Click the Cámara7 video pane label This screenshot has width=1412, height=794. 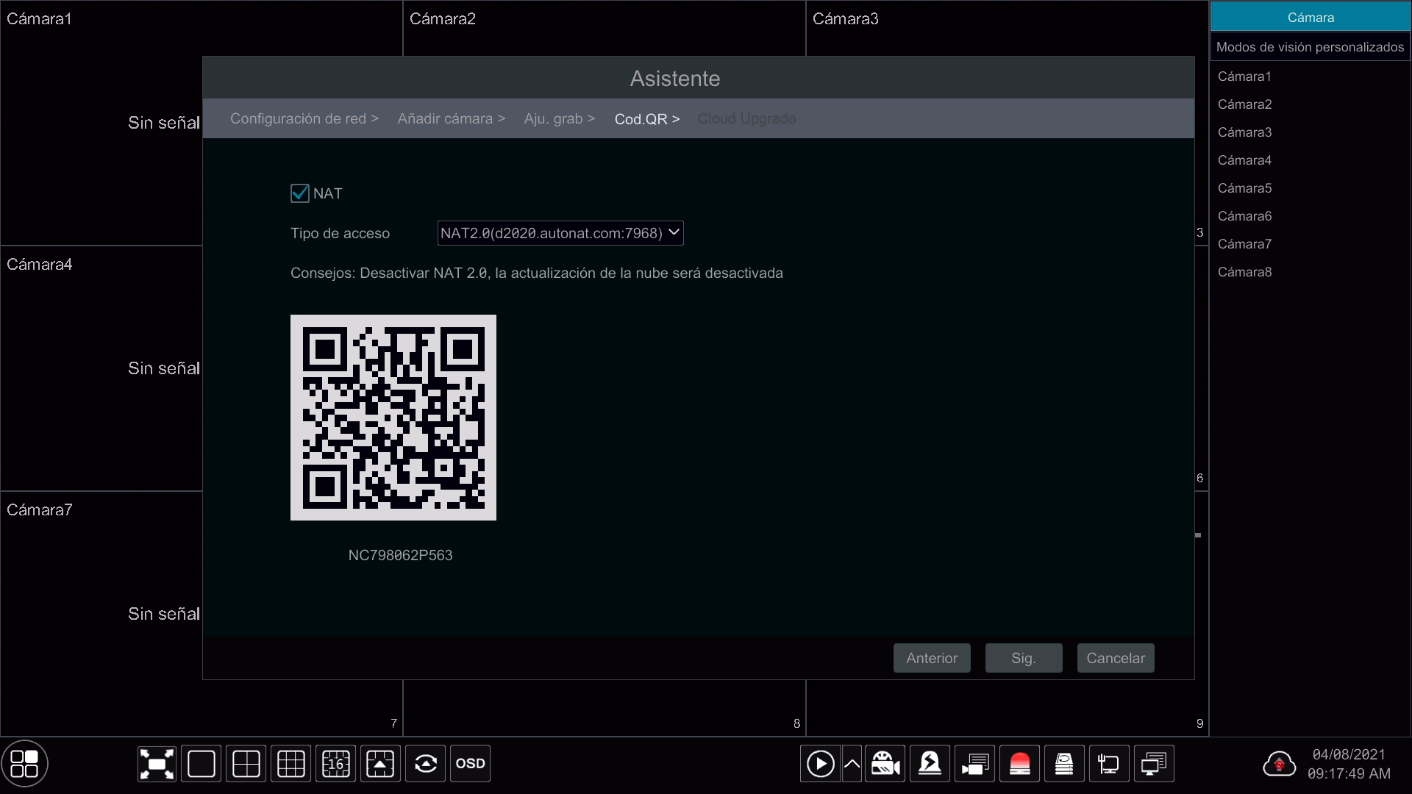[x=40, y=510]
